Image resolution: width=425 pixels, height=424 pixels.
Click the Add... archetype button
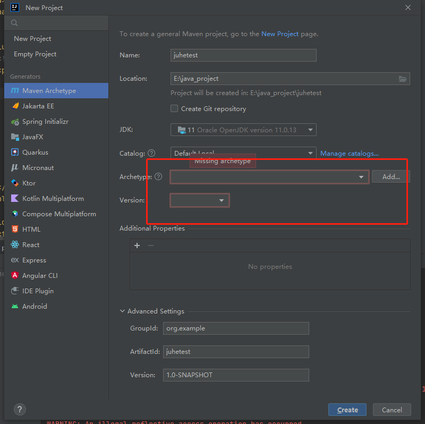391,177
